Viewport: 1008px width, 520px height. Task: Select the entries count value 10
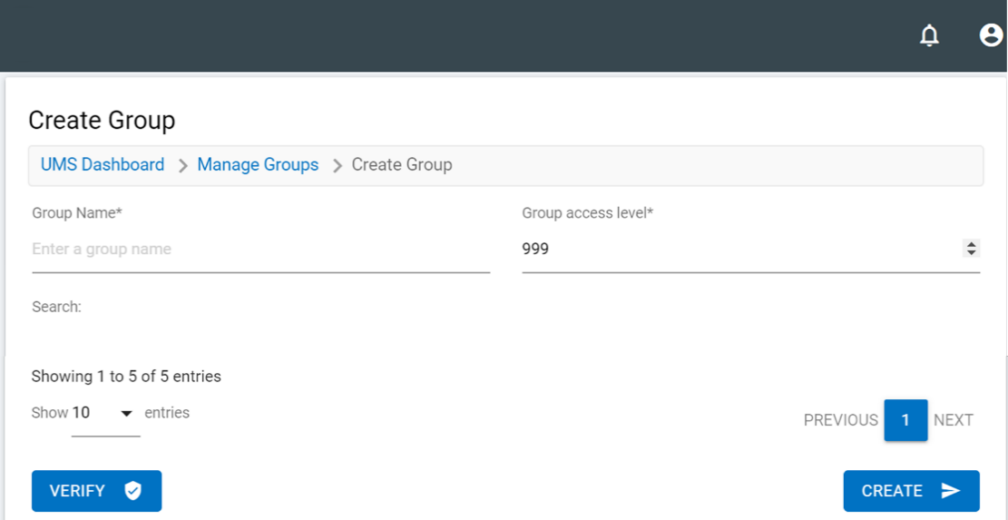(x=82, y=413)
